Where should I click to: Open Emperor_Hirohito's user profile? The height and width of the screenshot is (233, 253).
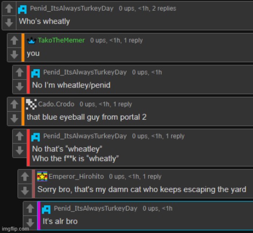76,177
